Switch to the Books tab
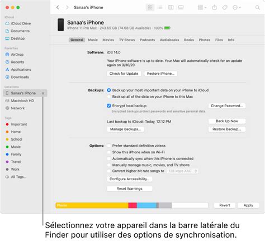This screenshot has height=241, width=265. [189, 40]
